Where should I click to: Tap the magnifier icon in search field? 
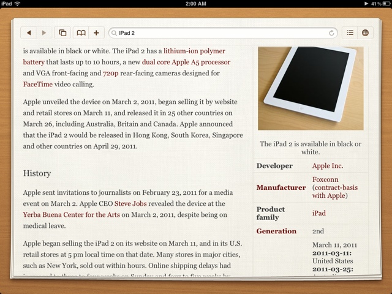pos(114,33)
